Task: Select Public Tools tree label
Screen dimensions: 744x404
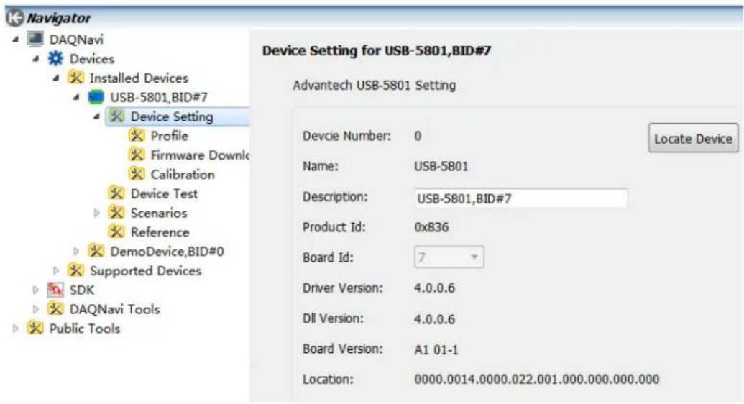Action: [x=85, y=329]
